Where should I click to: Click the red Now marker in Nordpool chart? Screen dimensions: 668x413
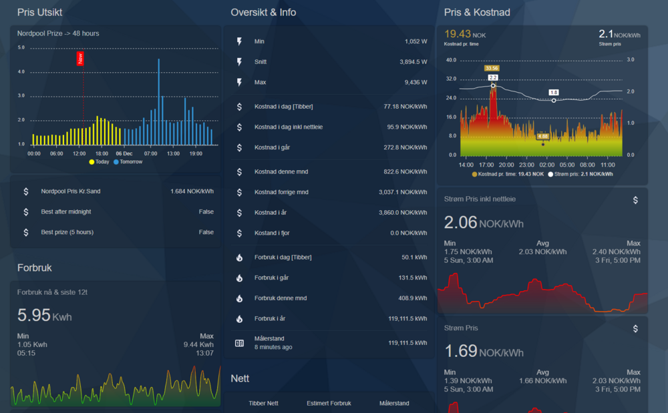click(80, 59)
